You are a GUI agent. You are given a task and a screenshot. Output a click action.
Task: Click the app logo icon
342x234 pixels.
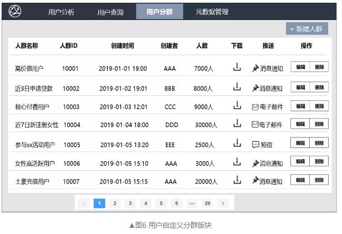coord(15,11)
